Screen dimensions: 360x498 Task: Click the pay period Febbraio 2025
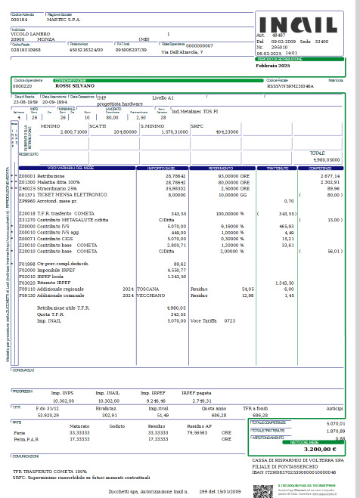point(272,66)
